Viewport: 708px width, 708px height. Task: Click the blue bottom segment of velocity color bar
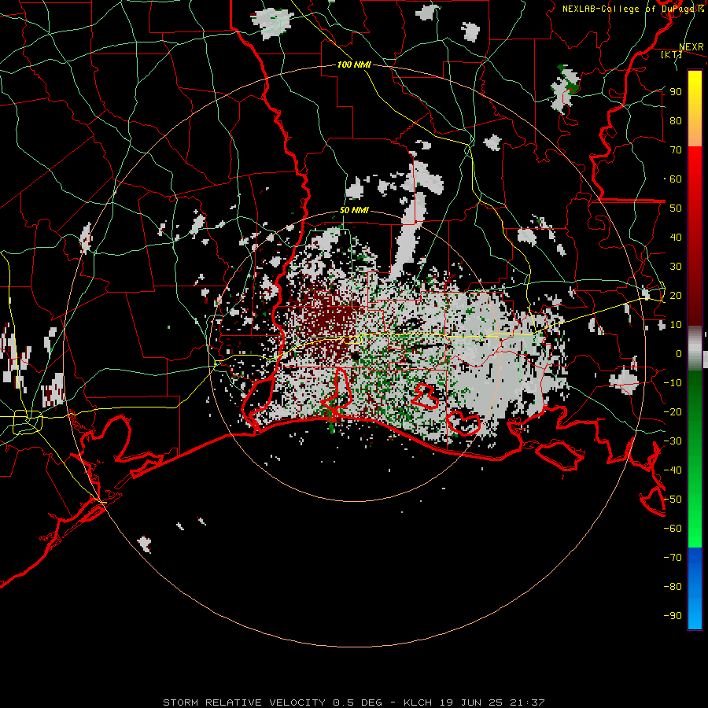point(695,588)
